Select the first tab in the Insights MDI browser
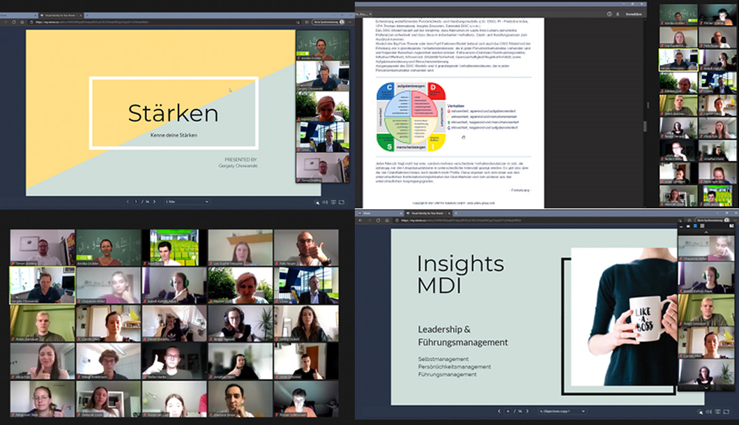Viewport: 739px width, 425px height. (x=379, y=214)
